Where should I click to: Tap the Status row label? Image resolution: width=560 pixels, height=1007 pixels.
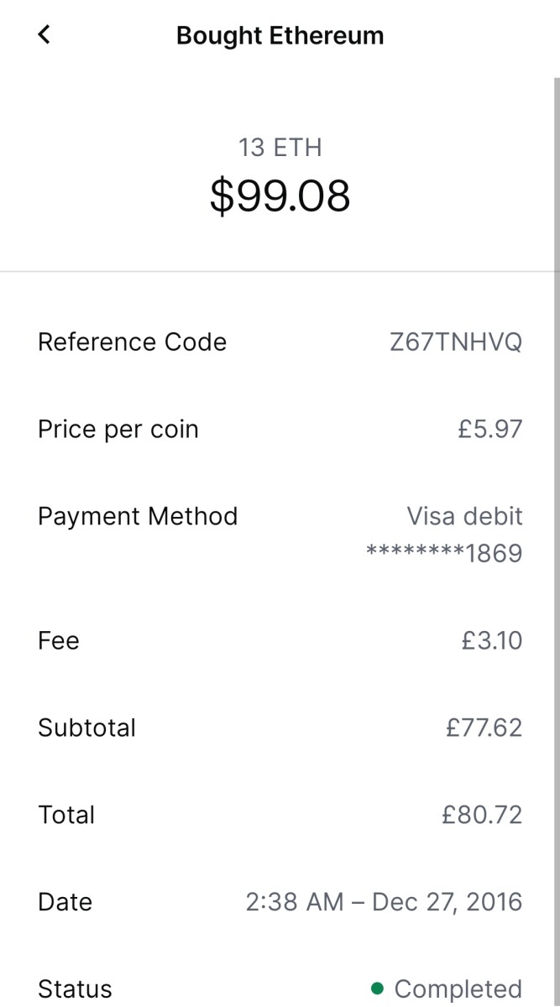click(75, 989)
